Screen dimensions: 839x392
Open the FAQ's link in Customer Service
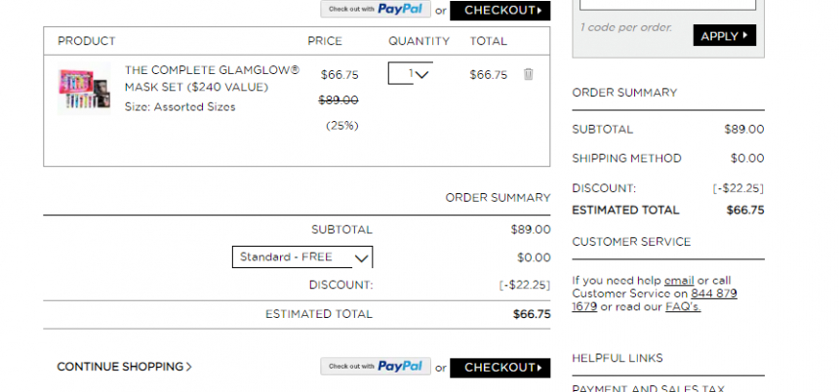pyautogui.click(x=683, y=307)
